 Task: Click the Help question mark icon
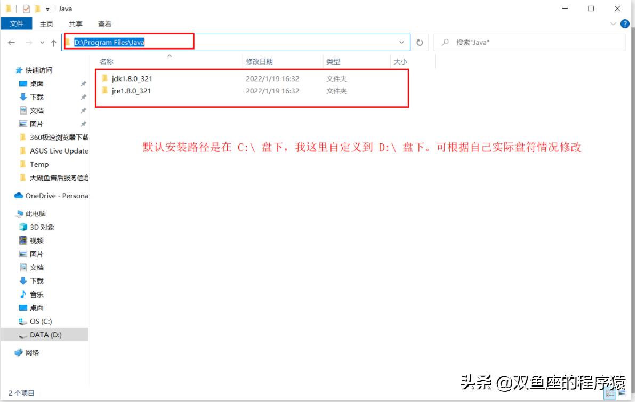click(x=624, y=23)
